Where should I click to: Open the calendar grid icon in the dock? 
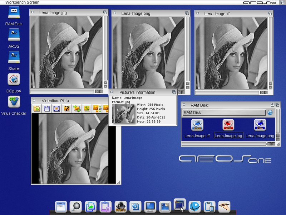(x=180, y=204)
